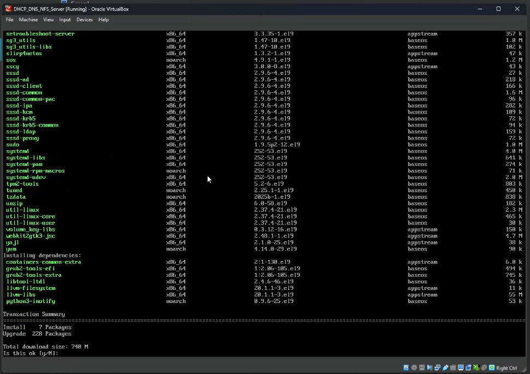
Task: Click the 'Upgrade 228 Packages' line
Action: tap(37, 334)
